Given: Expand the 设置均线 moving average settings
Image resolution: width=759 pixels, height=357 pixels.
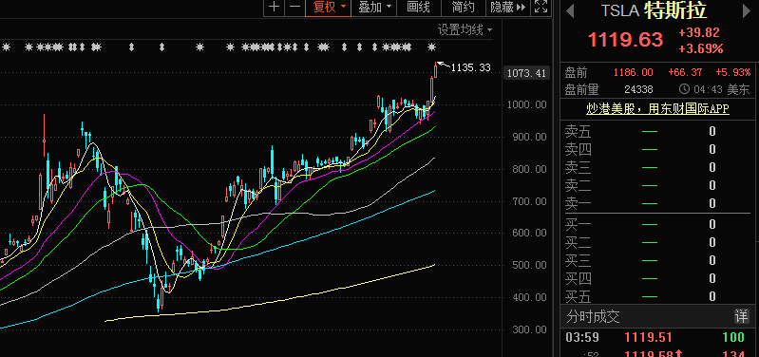Looking at the screenshot, I should click(465, 30).
